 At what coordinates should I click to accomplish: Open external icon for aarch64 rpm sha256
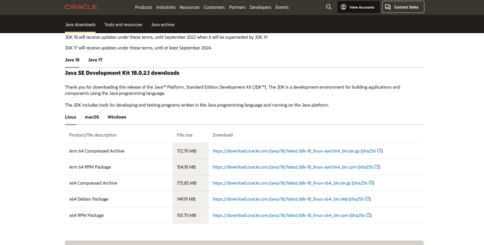tap(376, 167)
